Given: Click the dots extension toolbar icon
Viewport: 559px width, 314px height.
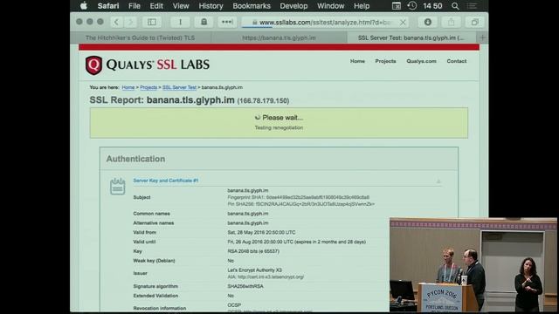Looking at the screenshot, I should tap(227, 22).
